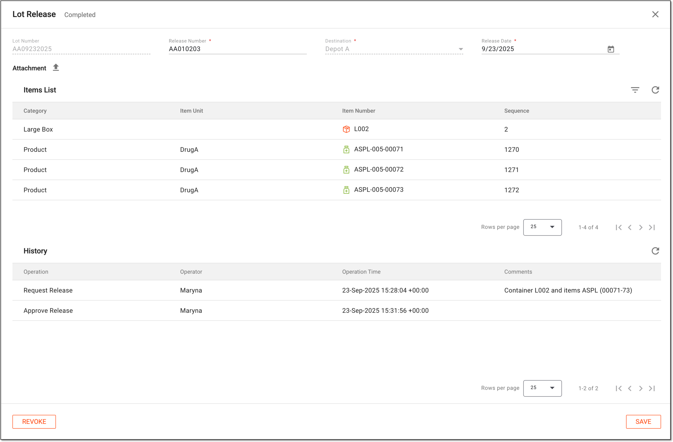Select the Request Release history entry
This screenshot has width=673, height=442.
[336, 290]
